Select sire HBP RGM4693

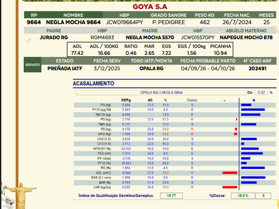102,37
